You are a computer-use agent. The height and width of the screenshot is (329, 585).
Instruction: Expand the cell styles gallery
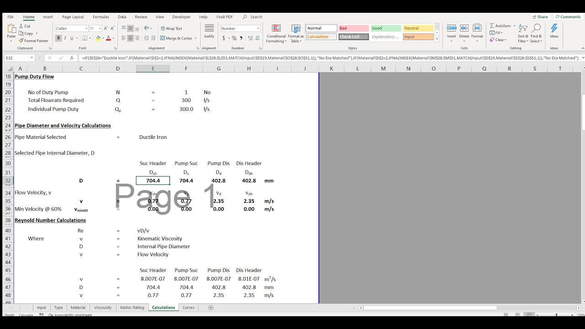(437, 39)
